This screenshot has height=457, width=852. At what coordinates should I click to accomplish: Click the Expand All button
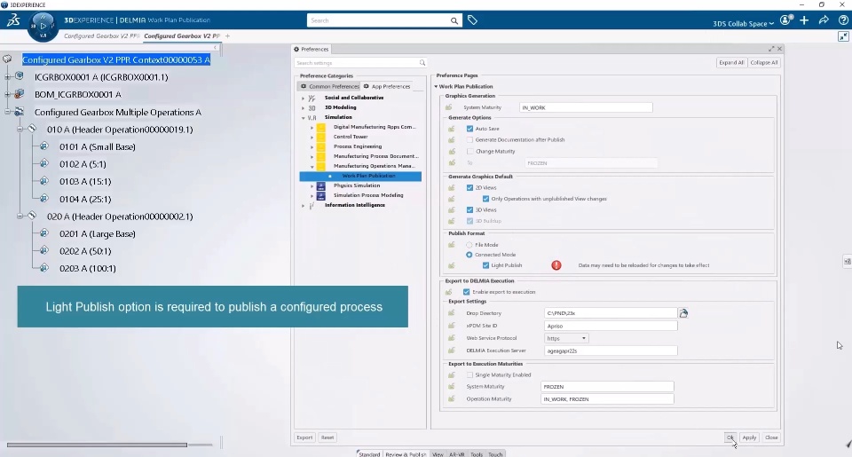coord(731,62)
